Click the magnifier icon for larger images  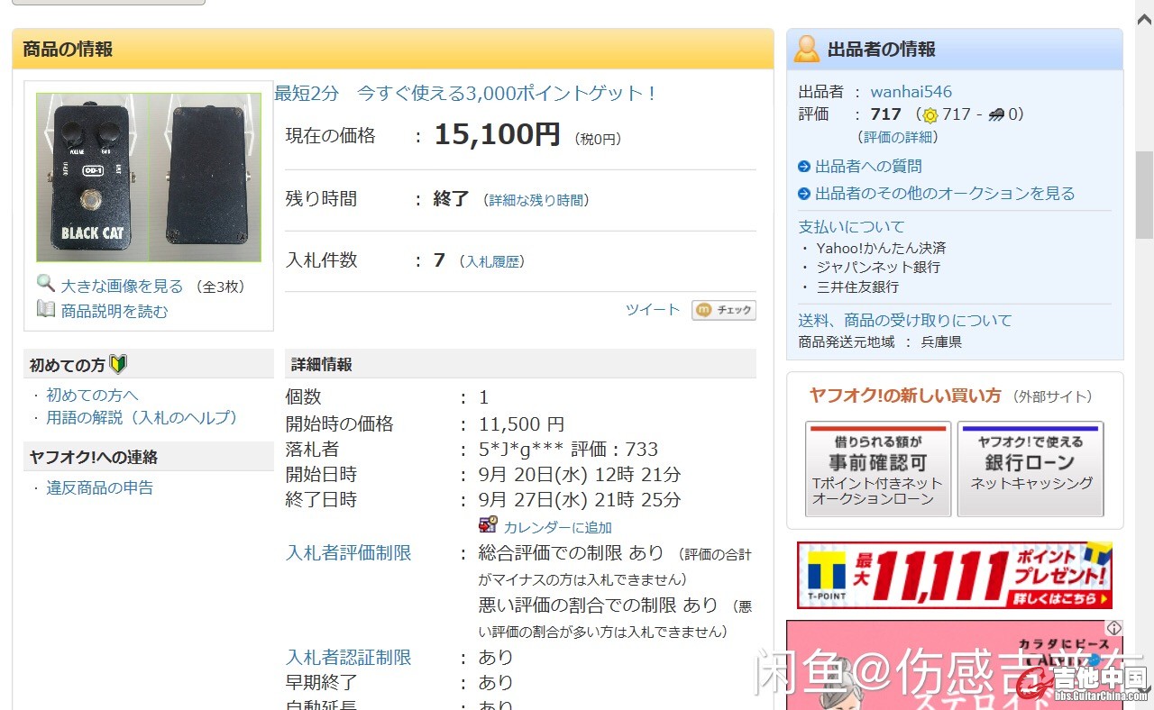pyautogui.click(x=45, y=284)
